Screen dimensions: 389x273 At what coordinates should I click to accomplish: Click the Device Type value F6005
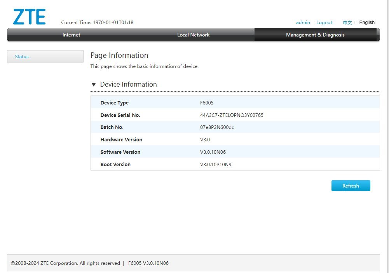tap(207, 103)
